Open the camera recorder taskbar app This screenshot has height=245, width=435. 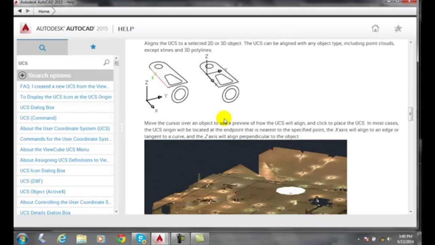click(x=180, y=238)
